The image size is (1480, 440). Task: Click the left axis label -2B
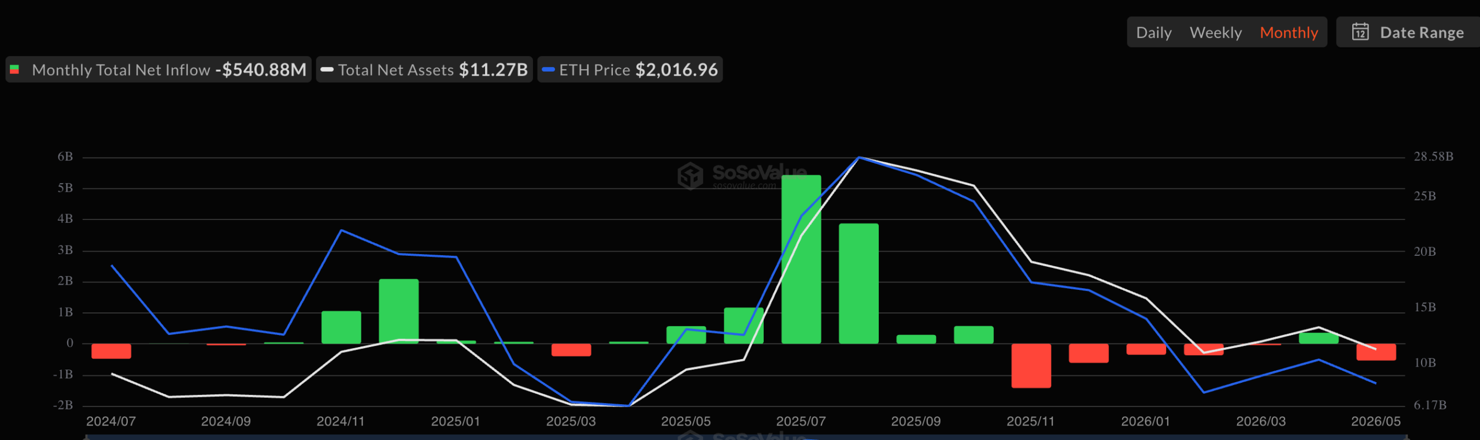tap(63, 405)
